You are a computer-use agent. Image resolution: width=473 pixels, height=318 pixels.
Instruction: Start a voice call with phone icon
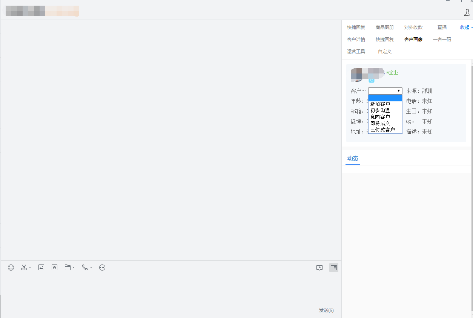pos(85,268)
